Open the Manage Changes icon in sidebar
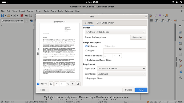This screenshot has width=184, height=103. click(x=180, y=66)
